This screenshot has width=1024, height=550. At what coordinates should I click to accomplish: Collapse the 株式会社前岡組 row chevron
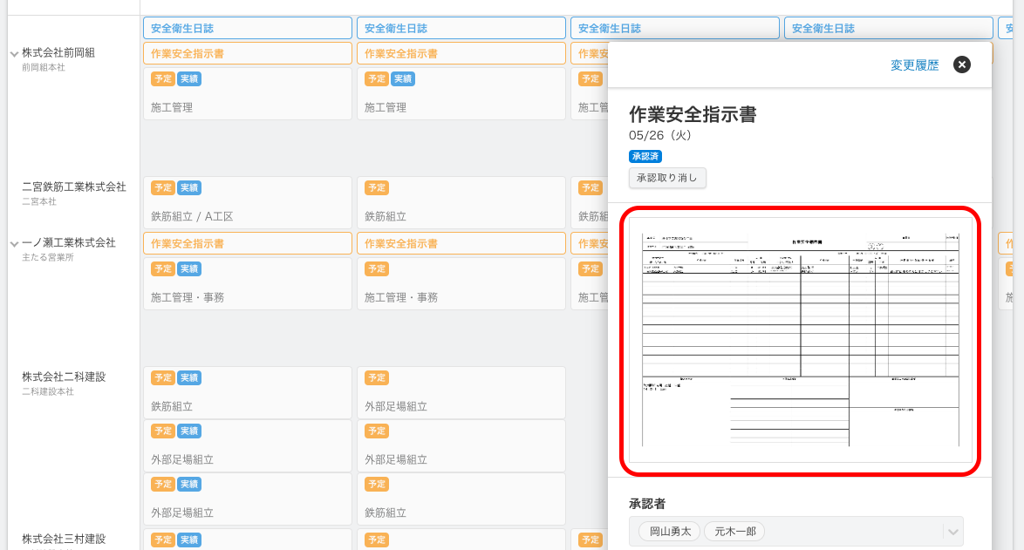point(14,54)
